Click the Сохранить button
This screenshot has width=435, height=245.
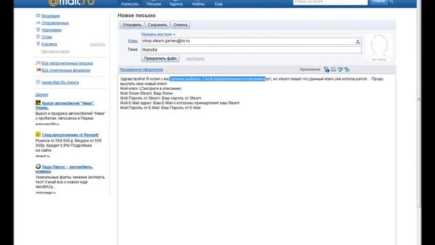[157, 24]
